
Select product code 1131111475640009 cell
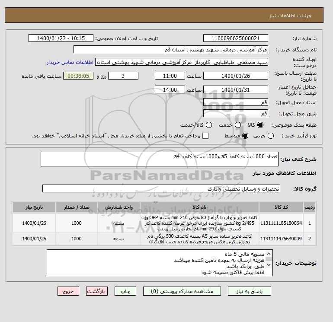click(281, 239)
